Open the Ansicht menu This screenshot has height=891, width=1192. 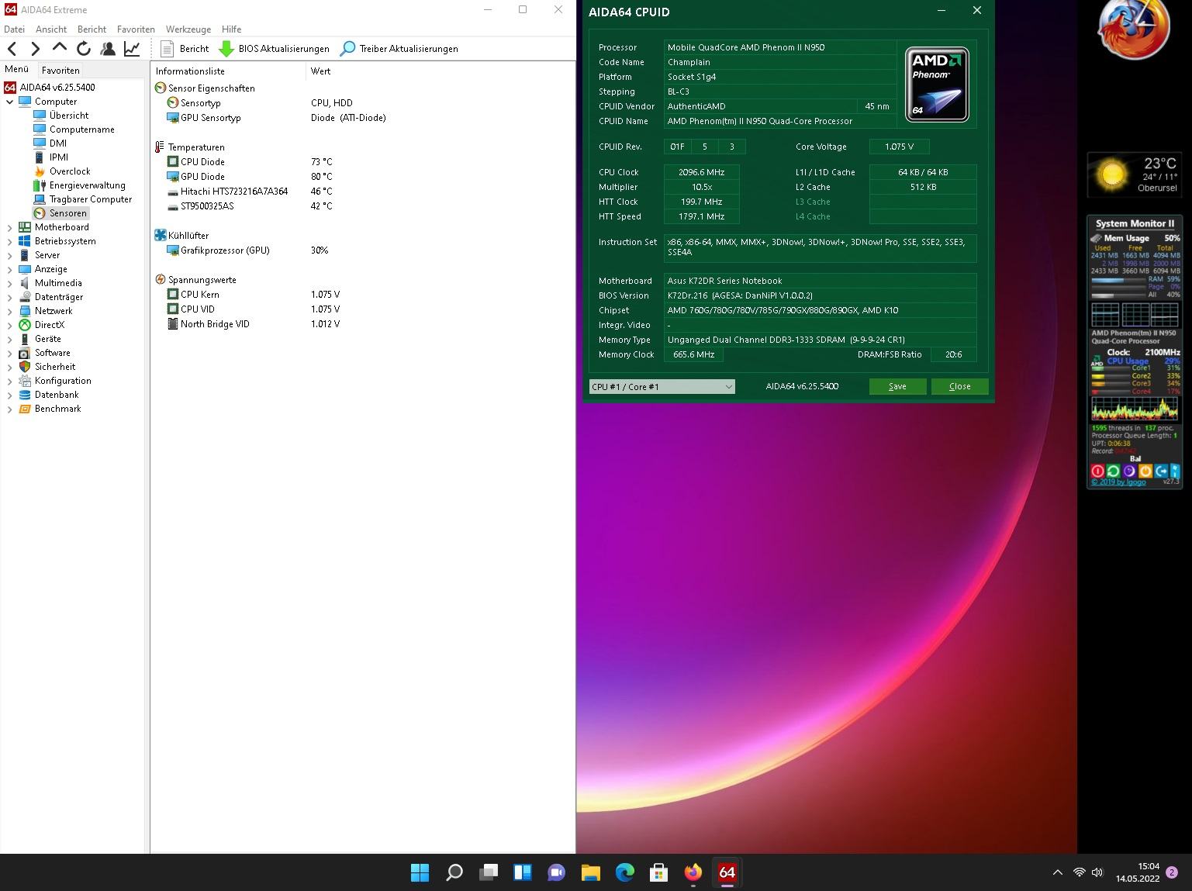(x=51, y=29)
